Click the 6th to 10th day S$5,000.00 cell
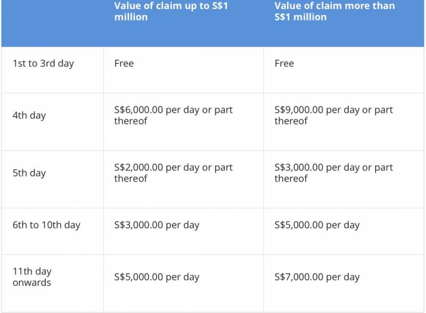Viewport: 426px width, 313px height. pos(317,225)
